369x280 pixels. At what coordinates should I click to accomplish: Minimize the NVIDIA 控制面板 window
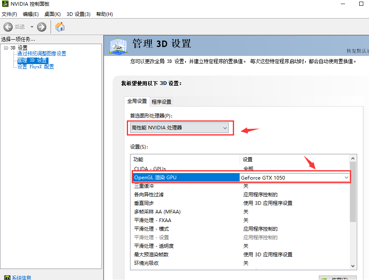click(x=343, y=4)
